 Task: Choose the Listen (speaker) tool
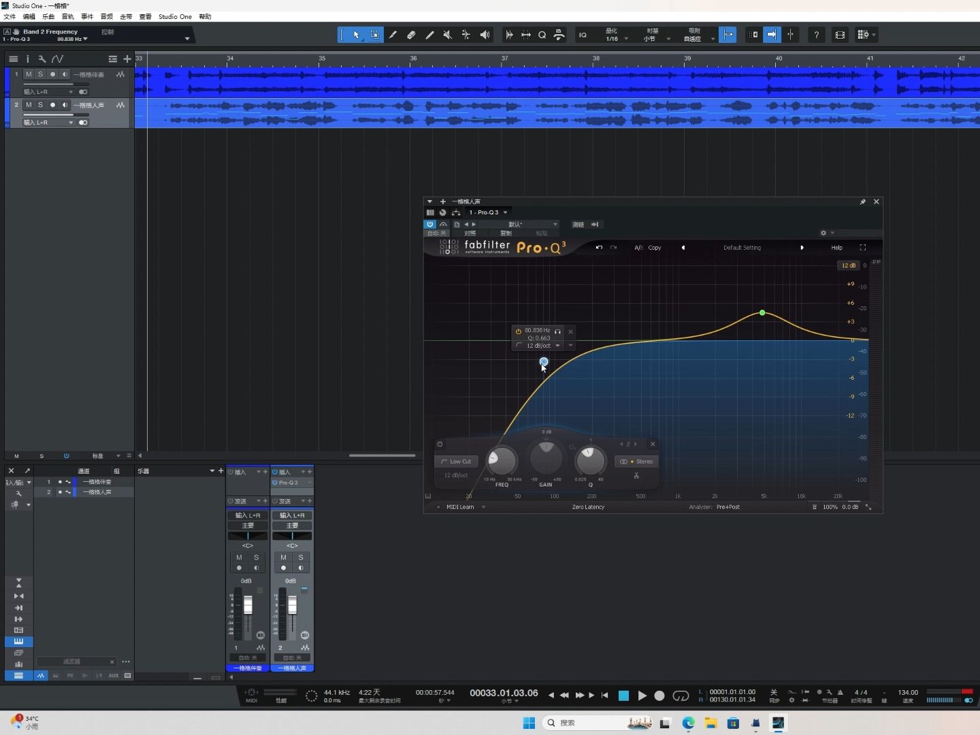[x=485, y=35]
